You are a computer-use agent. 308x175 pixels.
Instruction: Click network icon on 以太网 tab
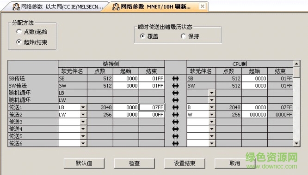(16, 7)
